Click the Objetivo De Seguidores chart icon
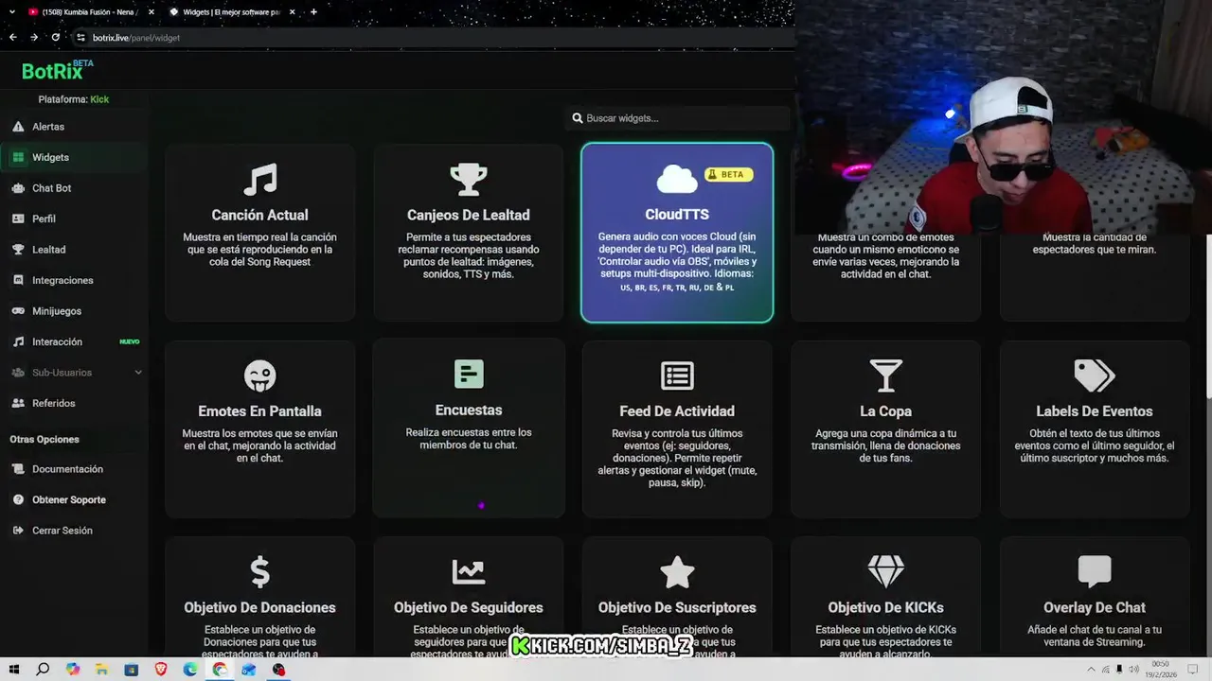 (469, 571)
